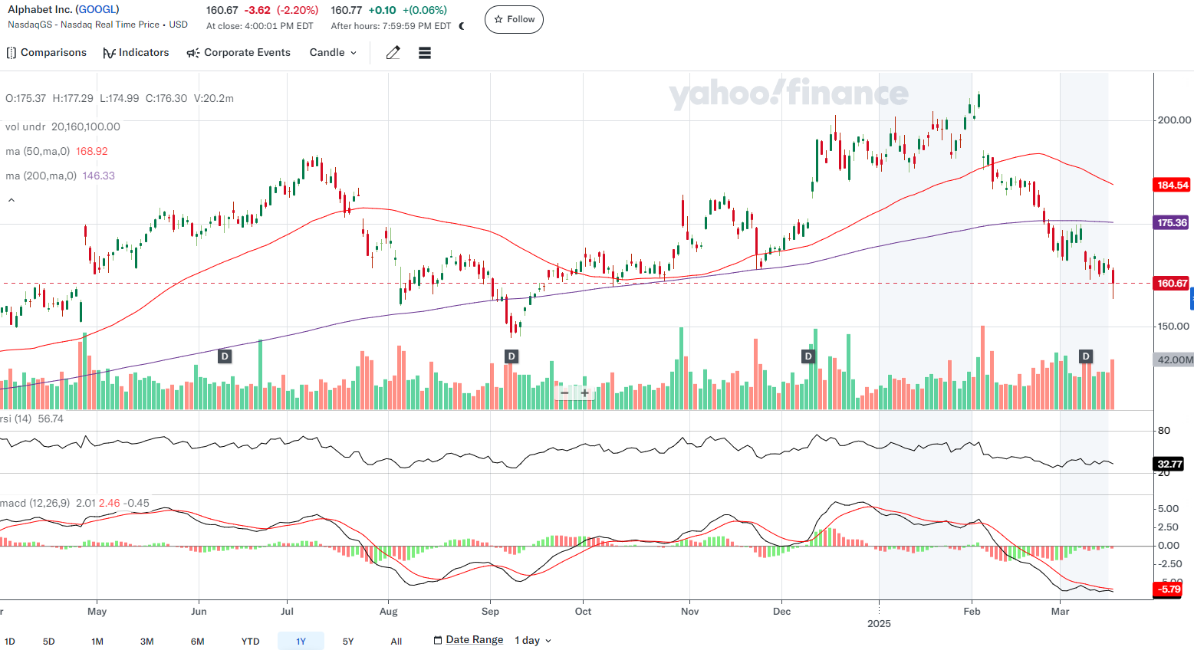Screen dimensions: 1194x650
Task: Click the dividend D marker near September
Action: coord(511,356)
